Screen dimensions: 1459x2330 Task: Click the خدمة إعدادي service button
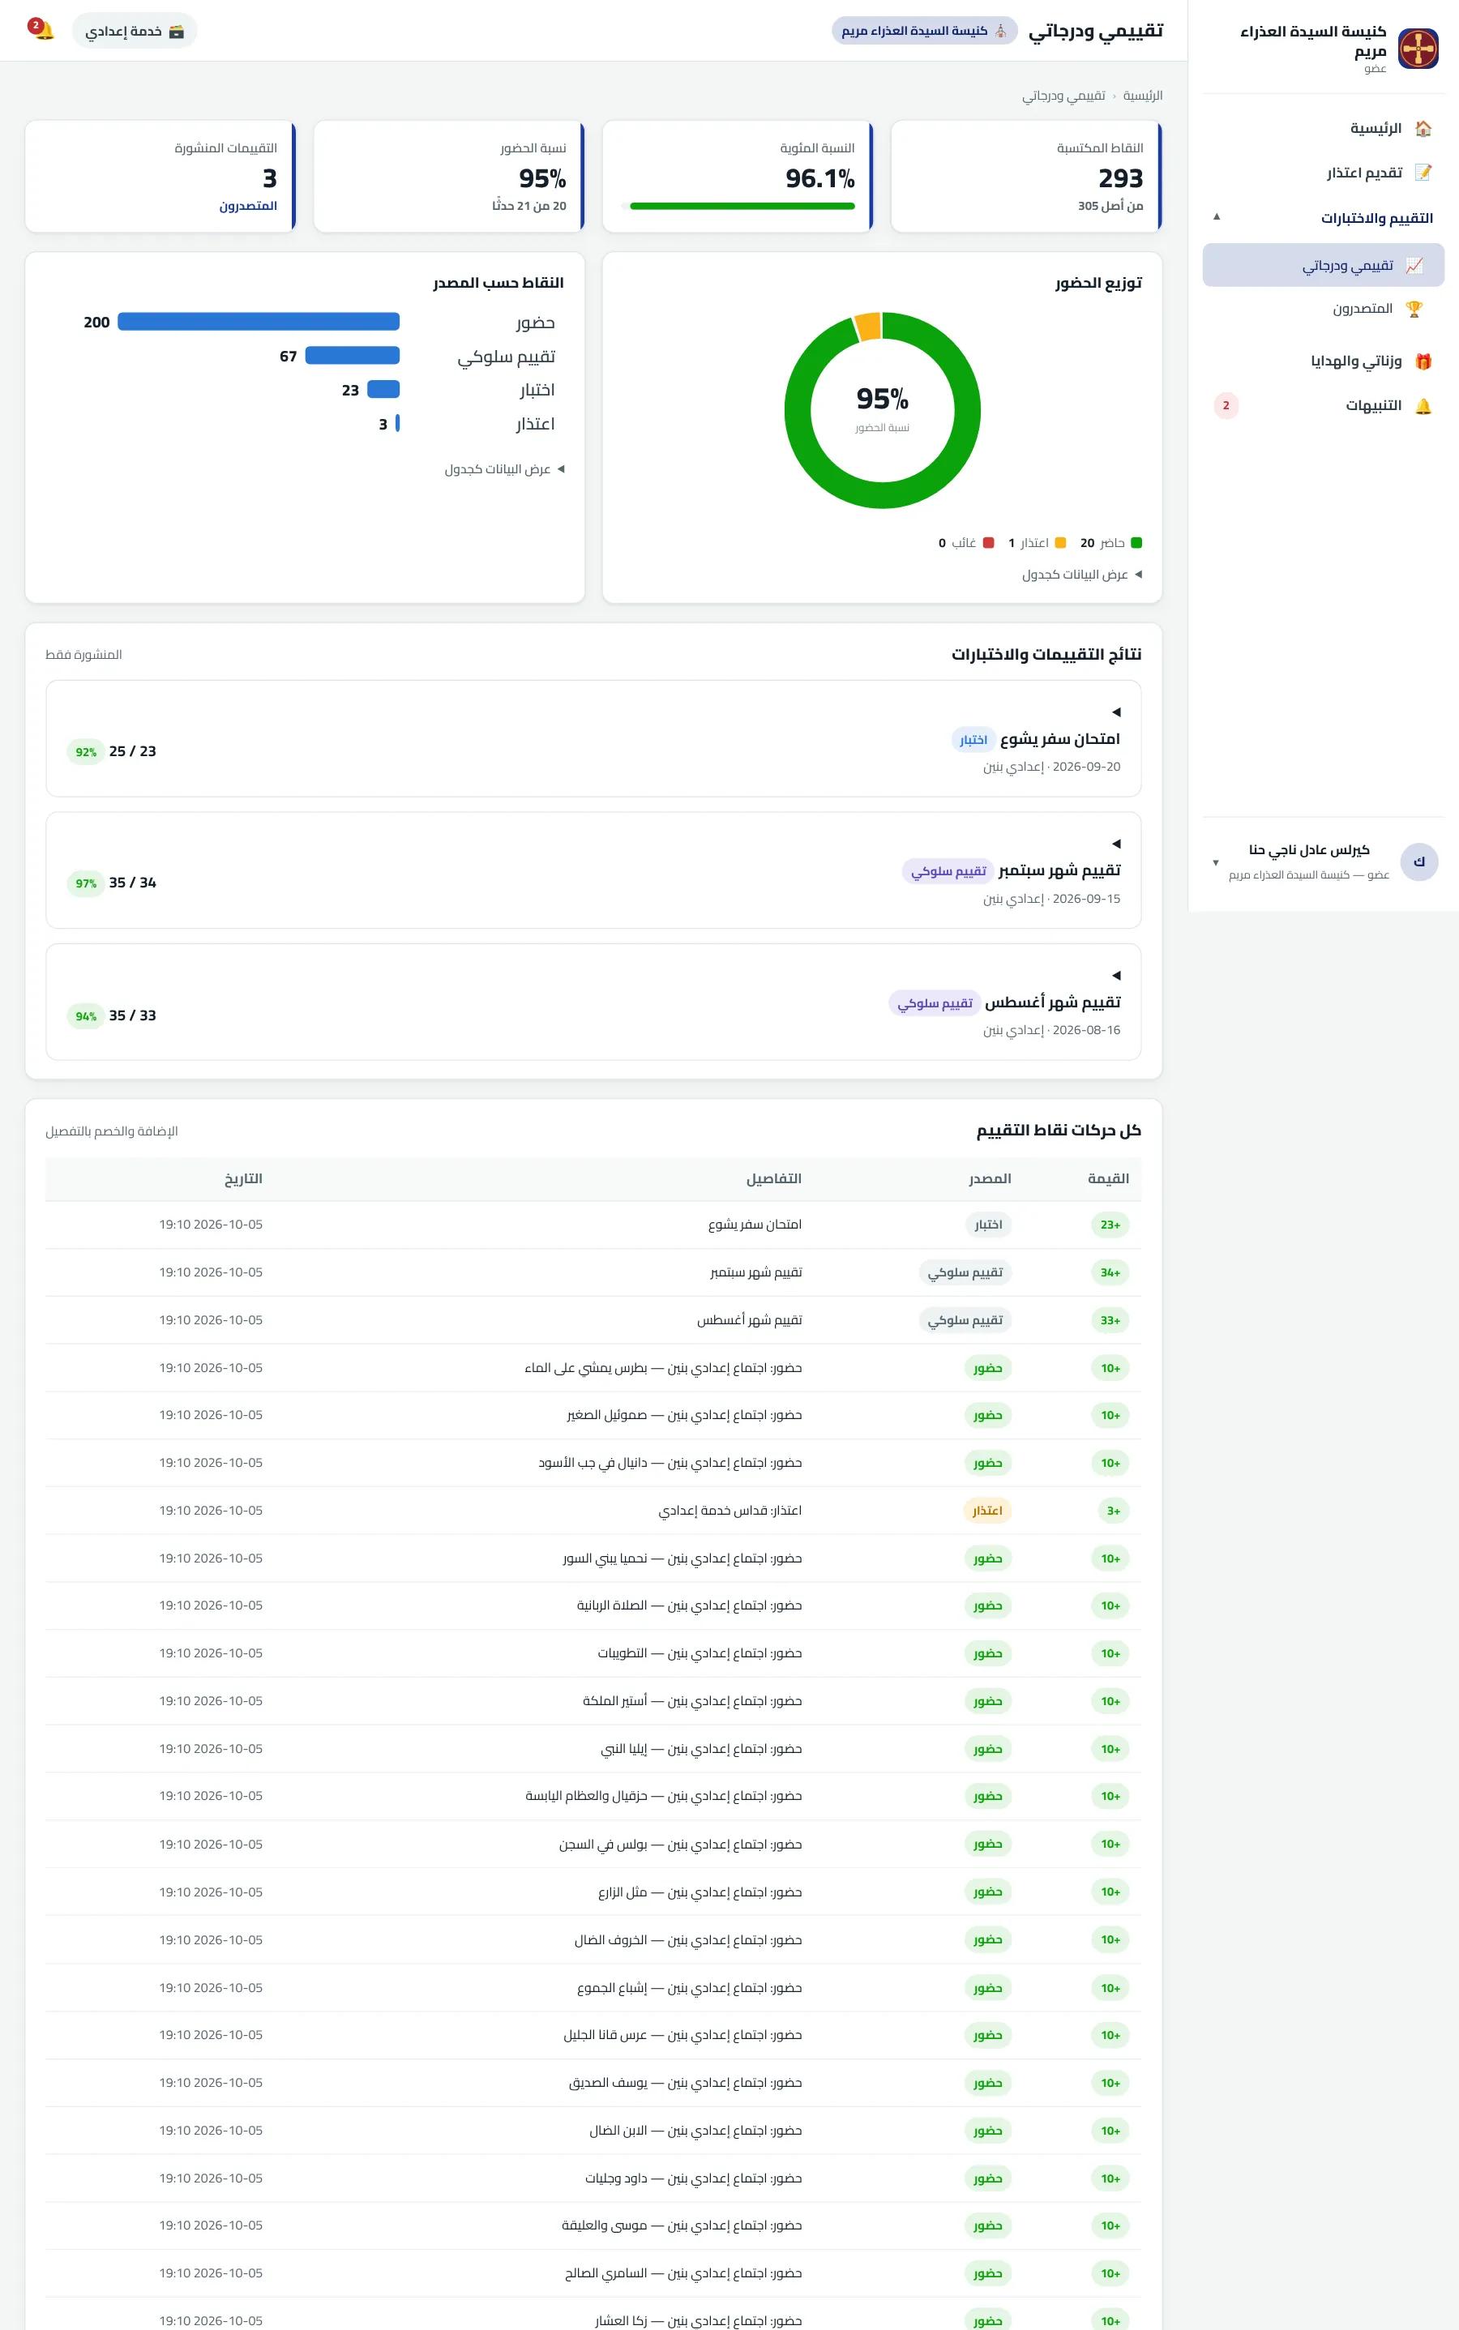134,31
